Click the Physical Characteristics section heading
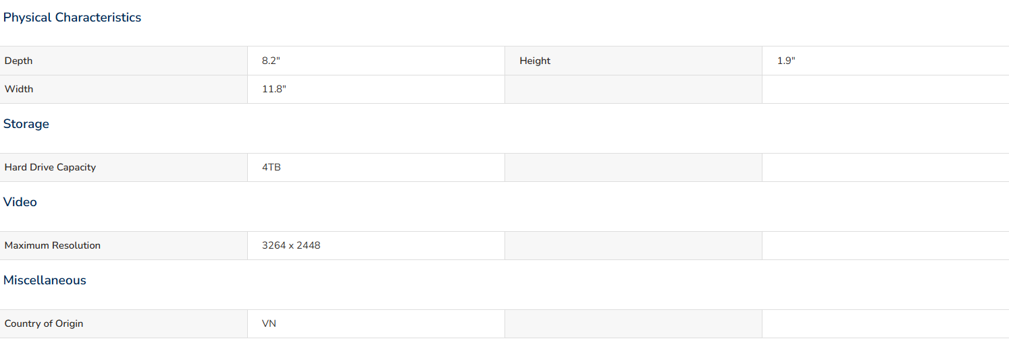 (72, 18)
